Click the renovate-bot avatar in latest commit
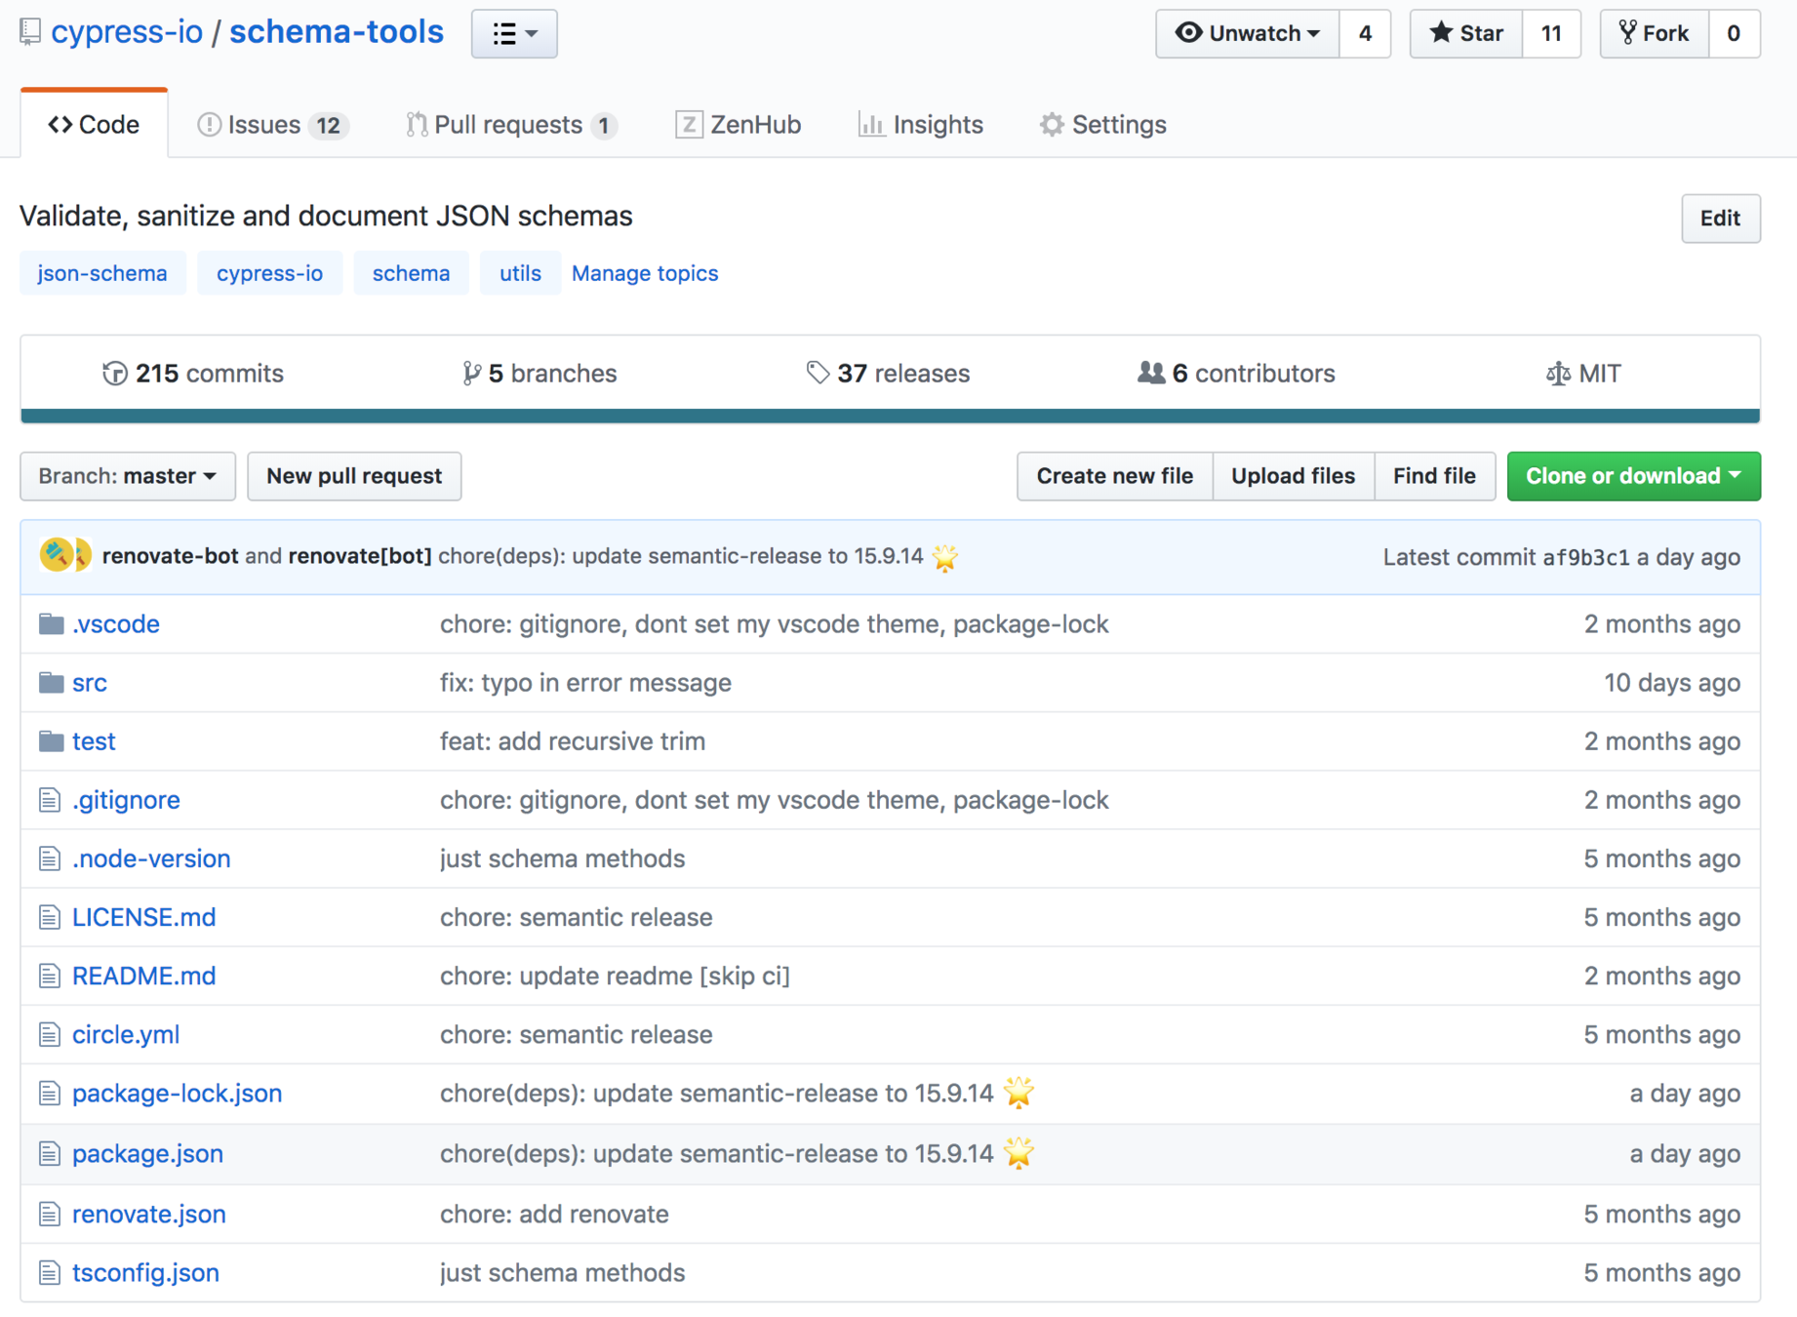Image resolution: width=1797 pixels, height=1317 pixels. (57, 555)
